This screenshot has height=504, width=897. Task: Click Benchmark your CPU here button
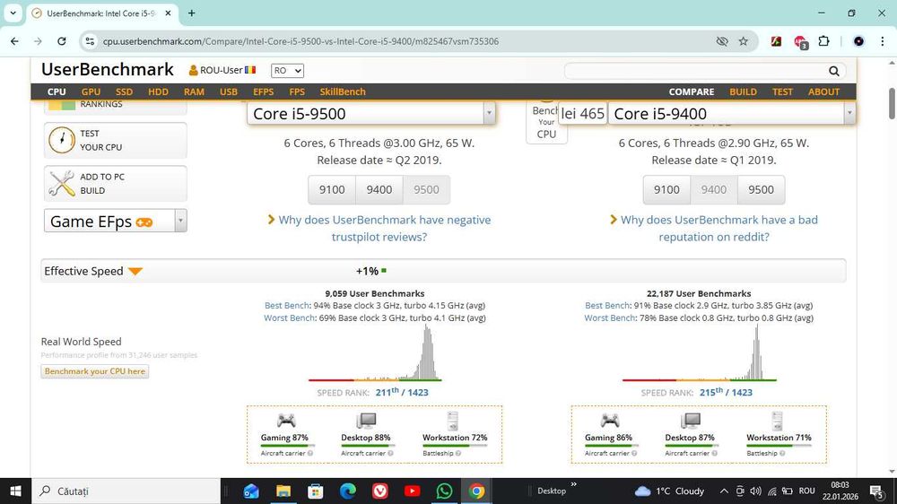click(x=95, y=371)
